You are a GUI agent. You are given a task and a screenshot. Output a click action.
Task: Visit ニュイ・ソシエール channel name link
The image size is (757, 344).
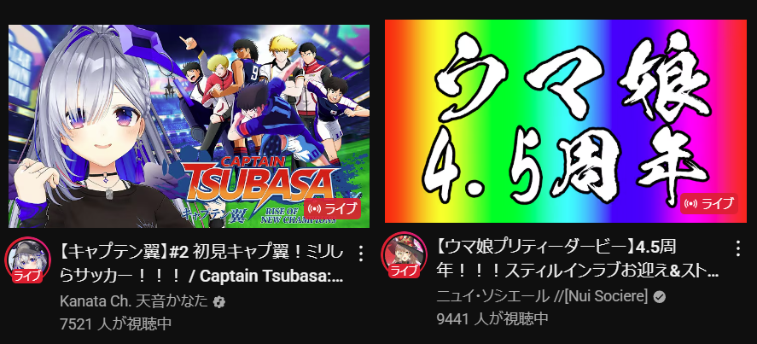point(543,297)
